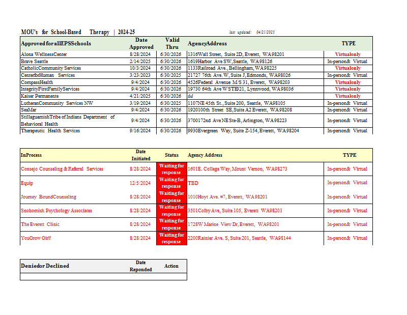Click the "Denied or Declined" table header

pyautogui.click(x=45, y=266)
